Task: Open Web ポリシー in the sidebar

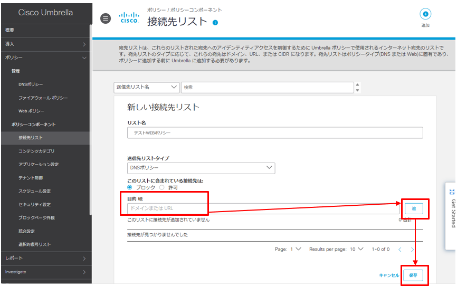Action: pos(31,111)
